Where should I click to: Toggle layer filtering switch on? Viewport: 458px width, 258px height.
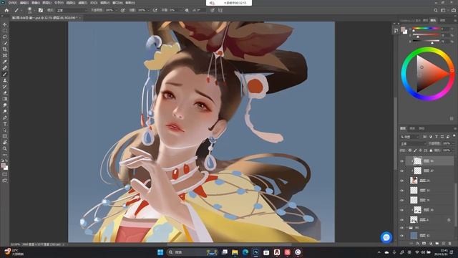coord(454,136)
